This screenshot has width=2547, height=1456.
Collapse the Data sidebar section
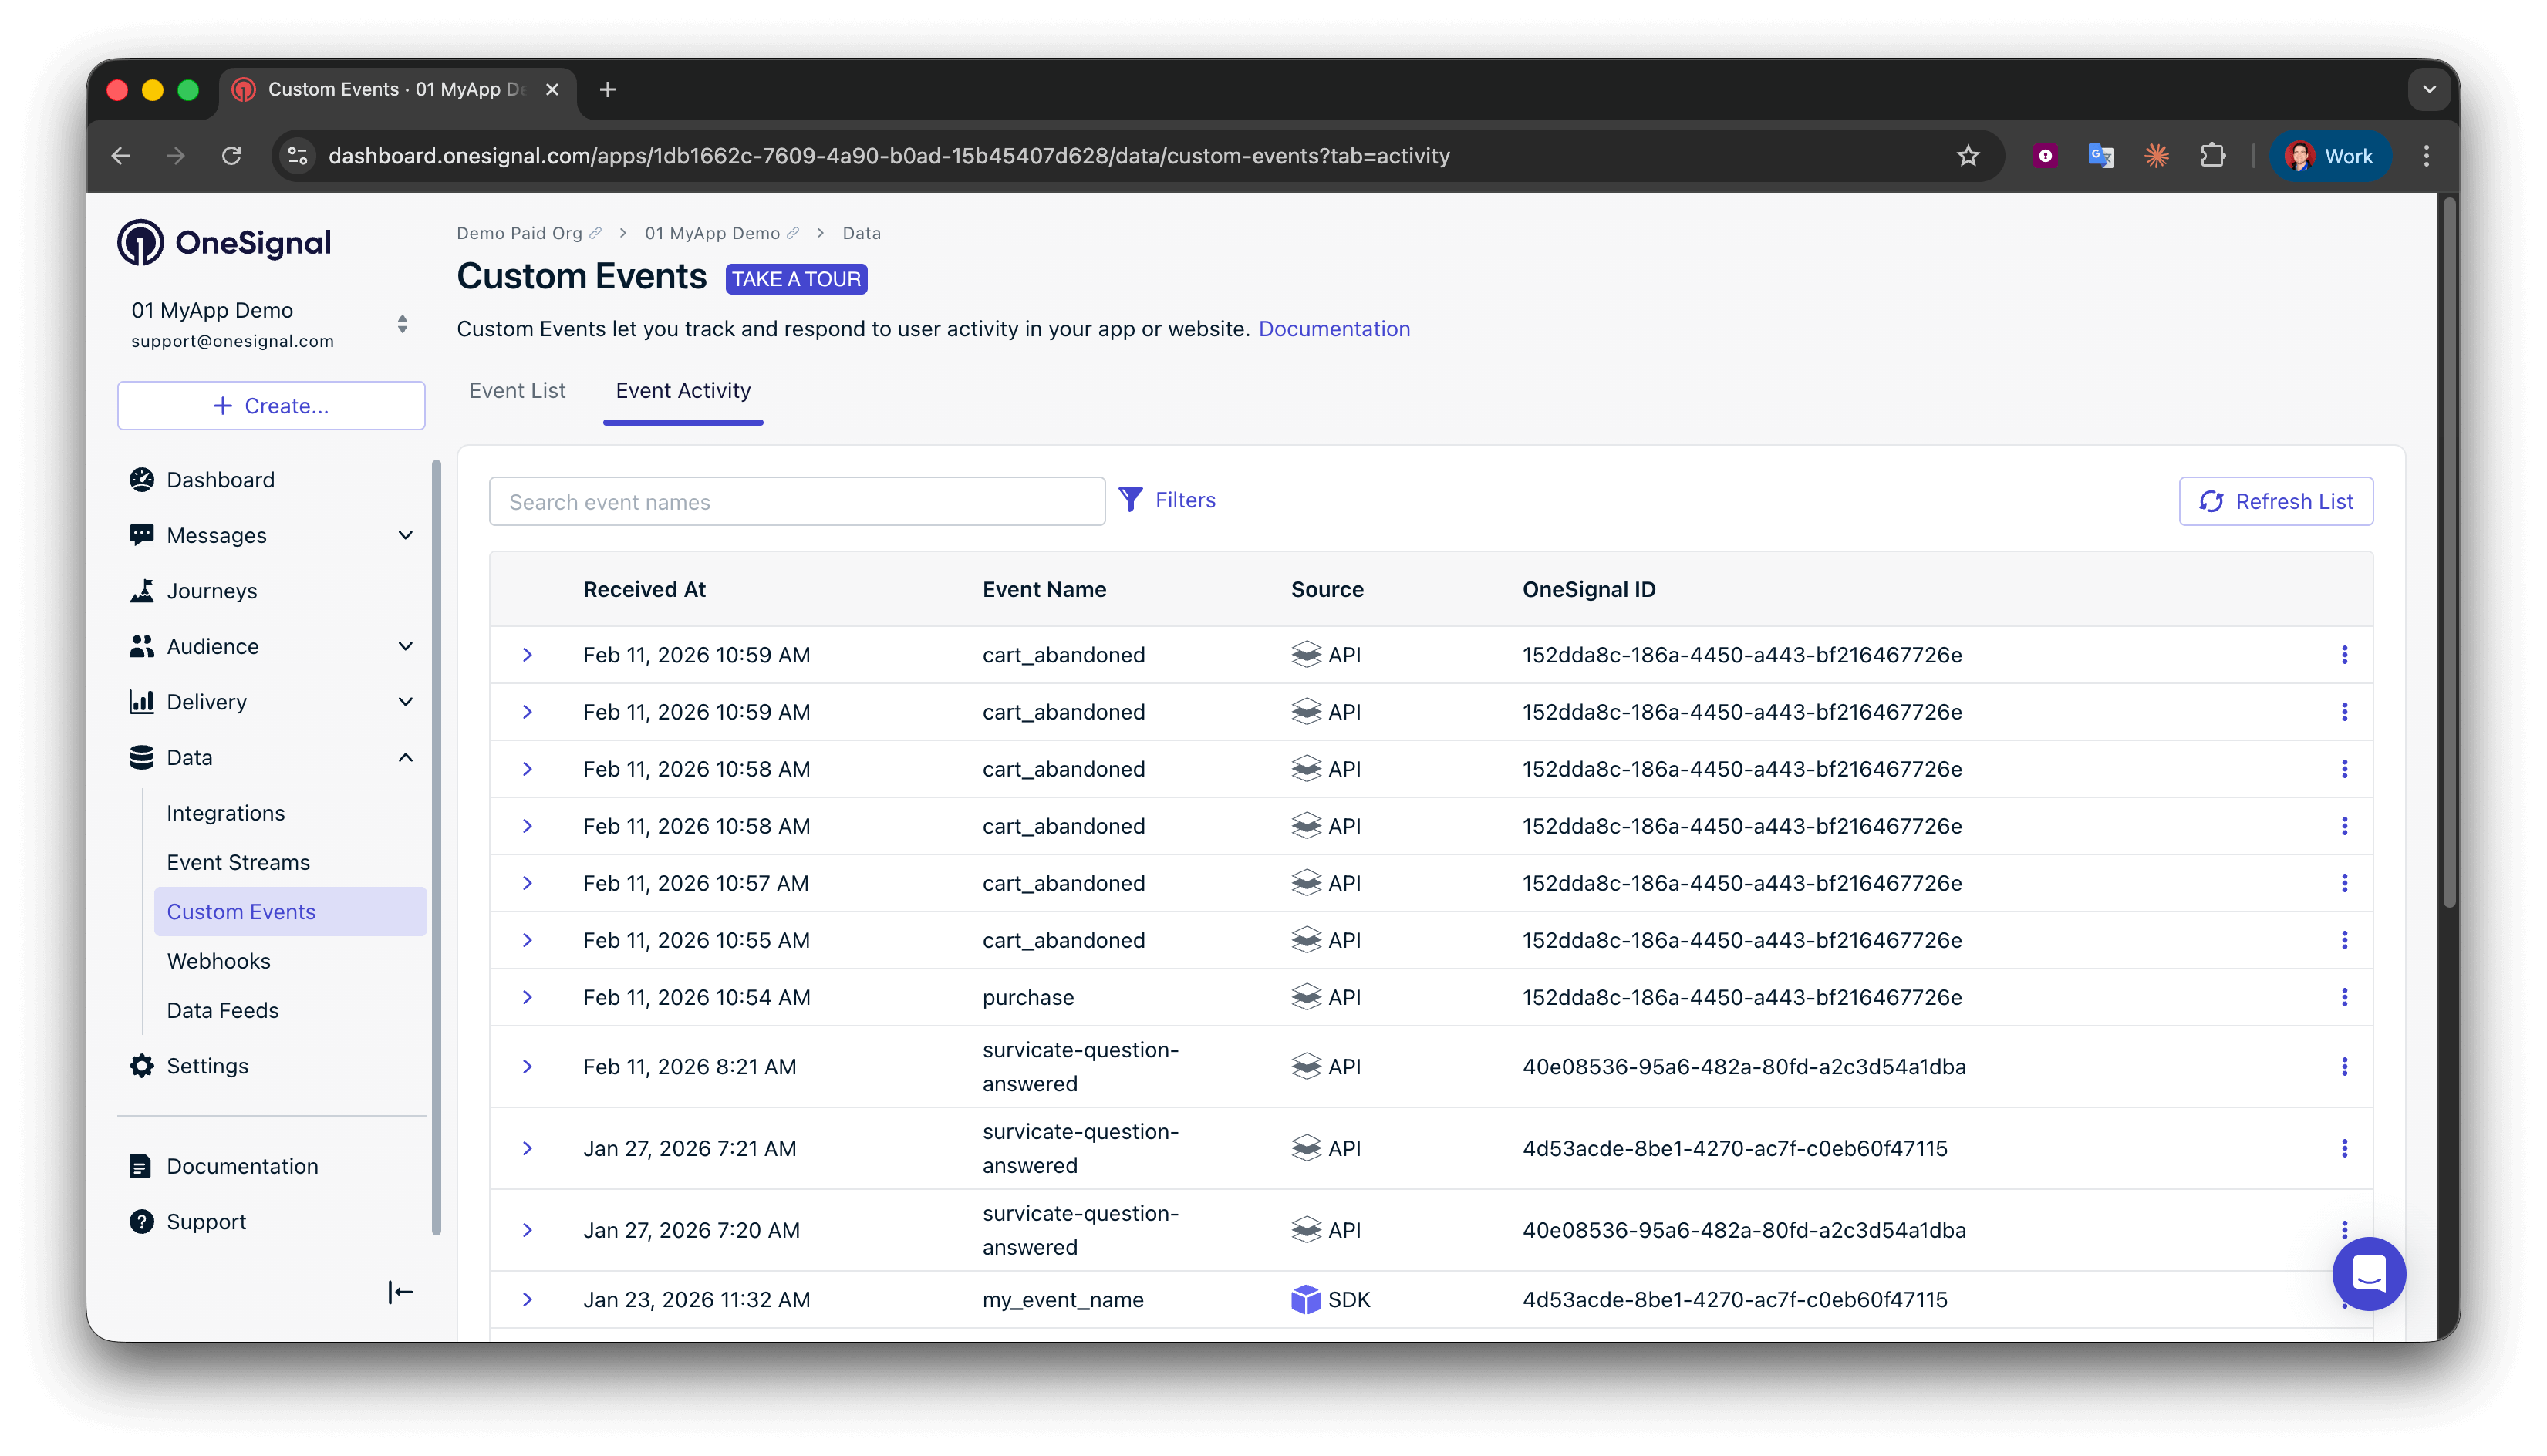405,758
